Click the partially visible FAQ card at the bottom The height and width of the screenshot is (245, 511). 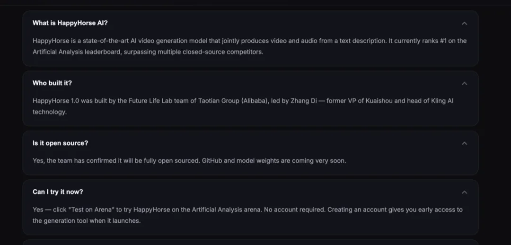(250, 242)
